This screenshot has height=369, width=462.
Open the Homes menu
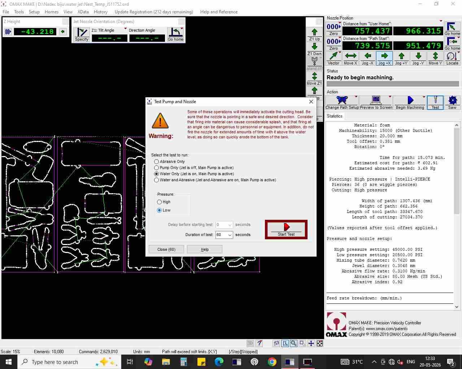tap(52, 12)
